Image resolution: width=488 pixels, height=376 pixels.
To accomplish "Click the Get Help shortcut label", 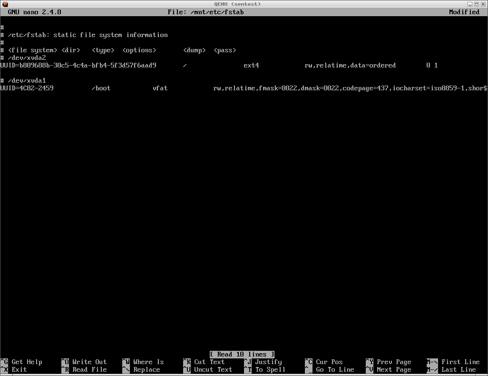I will click(x=27, y=362).
